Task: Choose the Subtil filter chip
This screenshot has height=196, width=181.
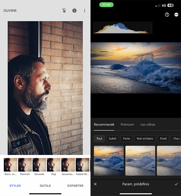Action: coord(112,138)
